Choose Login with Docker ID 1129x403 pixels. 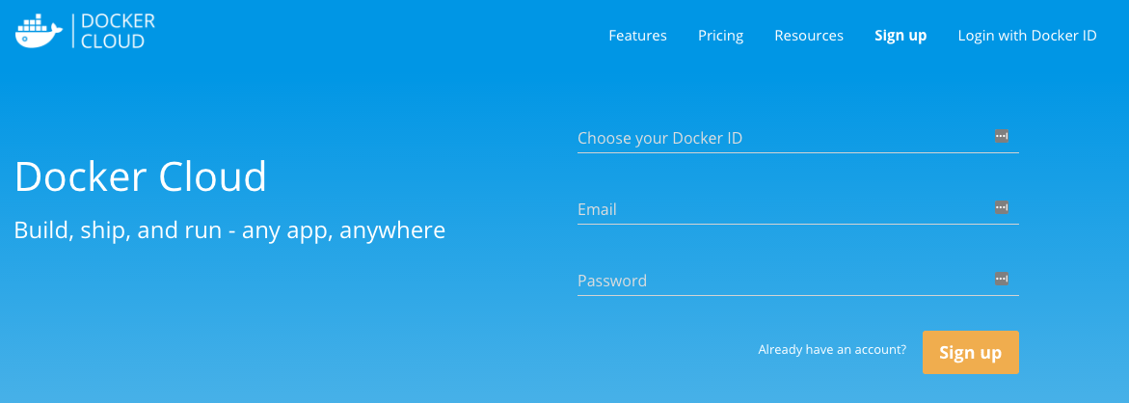(x=1027, y=36)
